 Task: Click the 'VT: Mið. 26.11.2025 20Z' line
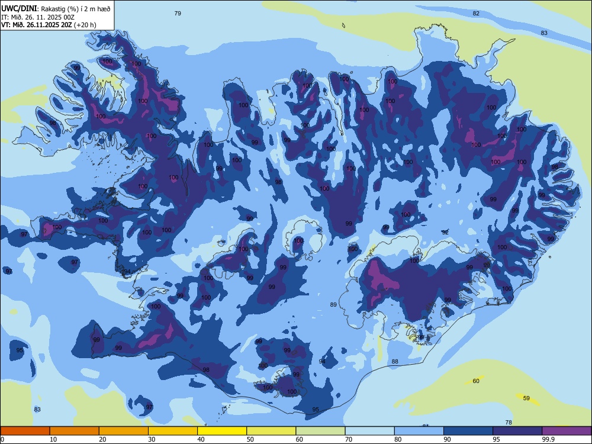[x=37, y=25]
